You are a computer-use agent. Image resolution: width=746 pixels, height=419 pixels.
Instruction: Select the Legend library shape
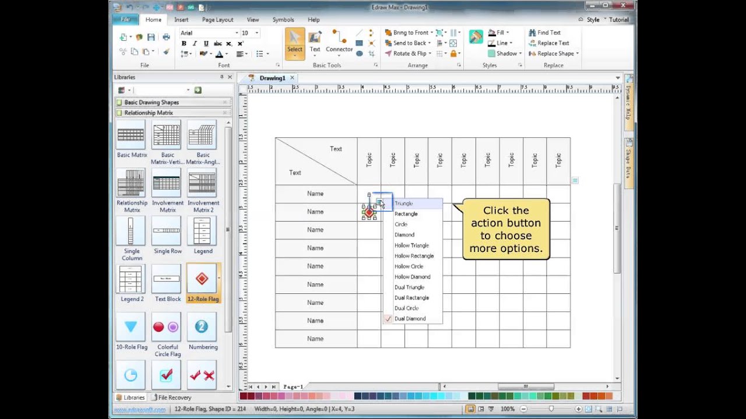pyautogui.click(x=202, y=231)
